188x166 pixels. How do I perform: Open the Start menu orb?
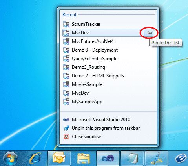[x=10, y=159]
